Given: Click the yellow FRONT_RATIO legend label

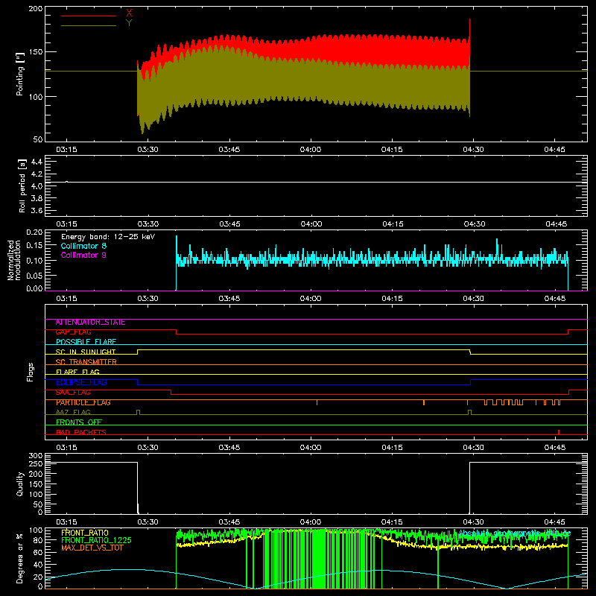Looking at the screenshot, I should pyautogui.click(x=85, y=533).
